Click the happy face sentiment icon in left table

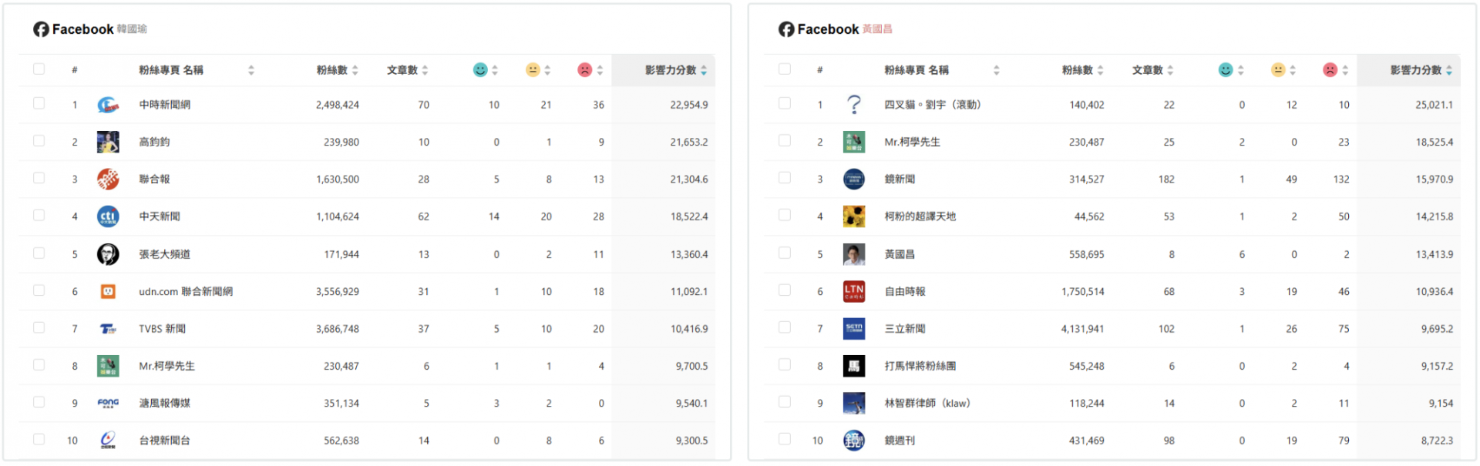click(480, 70)
